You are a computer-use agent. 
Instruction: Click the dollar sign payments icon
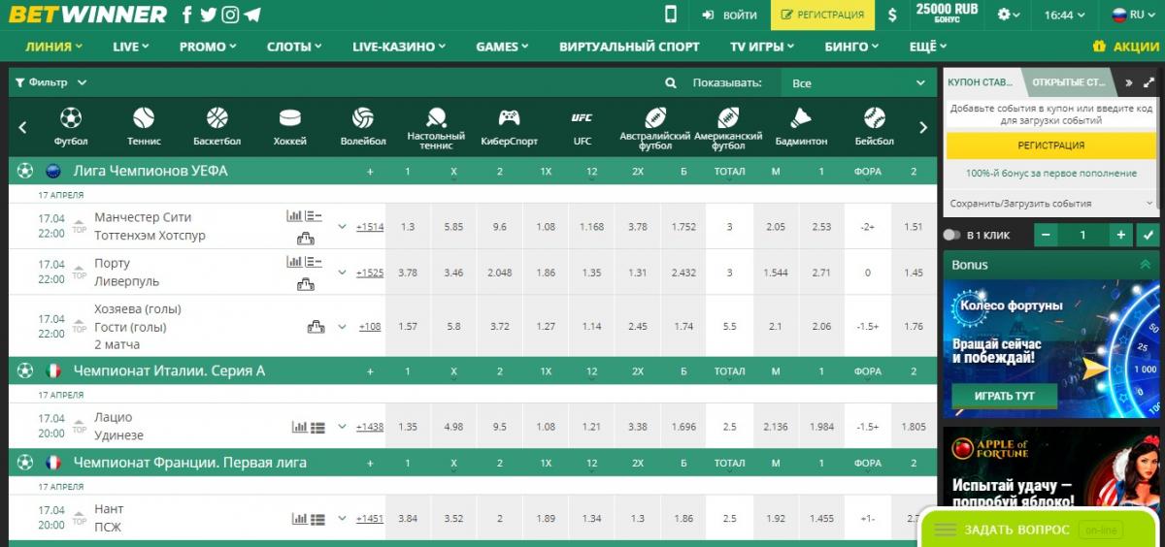pyautogui.click(x=892, y=15)
